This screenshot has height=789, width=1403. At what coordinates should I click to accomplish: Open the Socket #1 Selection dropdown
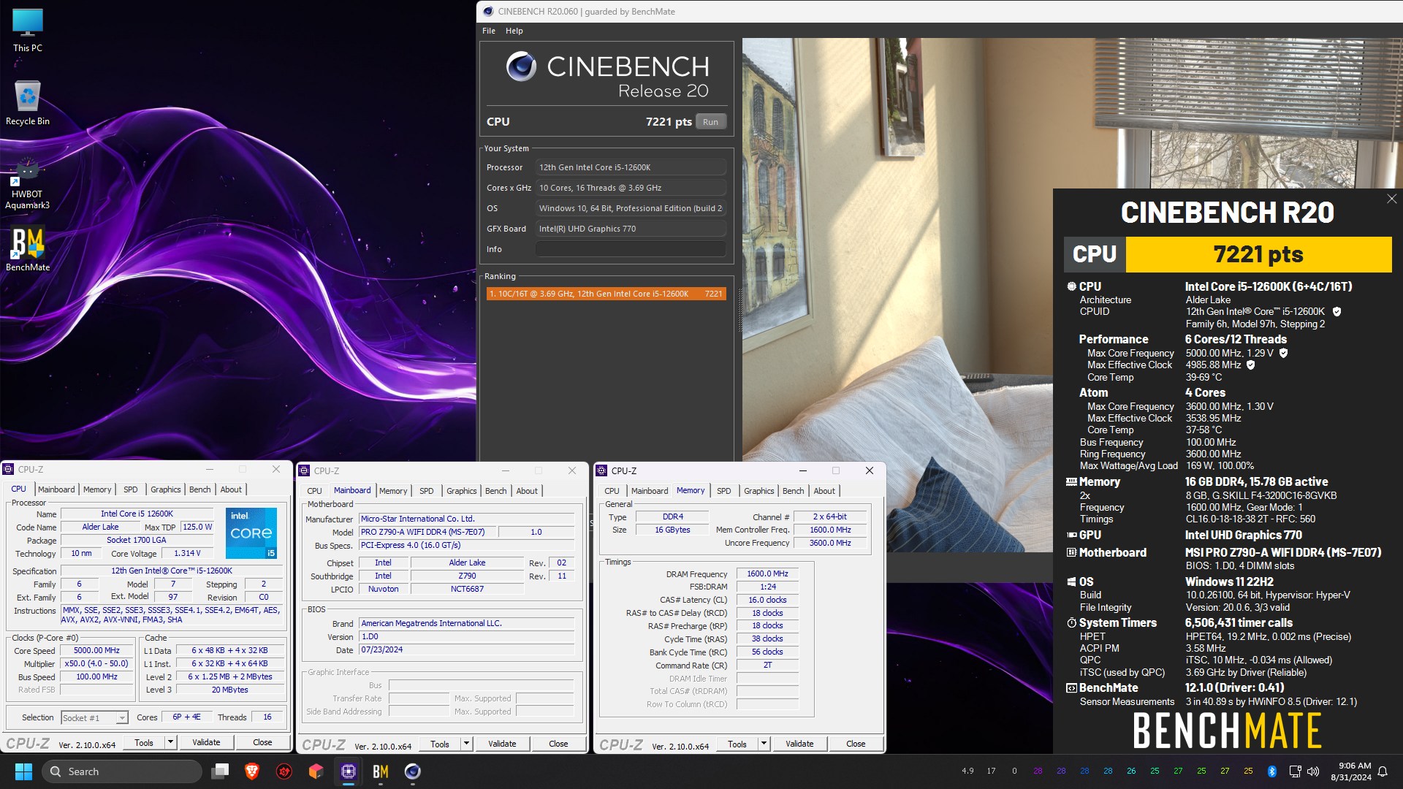95,717
